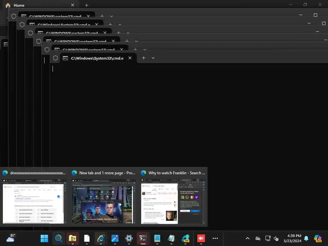Open the red AnyDesk taskbar icon
Viewport: 328px width, 246px height.
[x=201, y=238]
